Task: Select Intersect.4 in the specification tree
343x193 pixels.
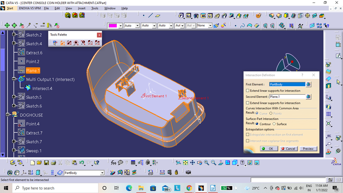Action: pos(42,88)
